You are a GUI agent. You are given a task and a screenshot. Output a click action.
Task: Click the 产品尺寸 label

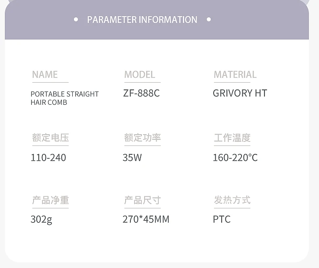pos(143,200)
